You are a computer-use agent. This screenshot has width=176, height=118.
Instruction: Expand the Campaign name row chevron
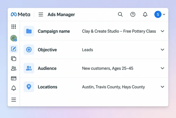163,31
